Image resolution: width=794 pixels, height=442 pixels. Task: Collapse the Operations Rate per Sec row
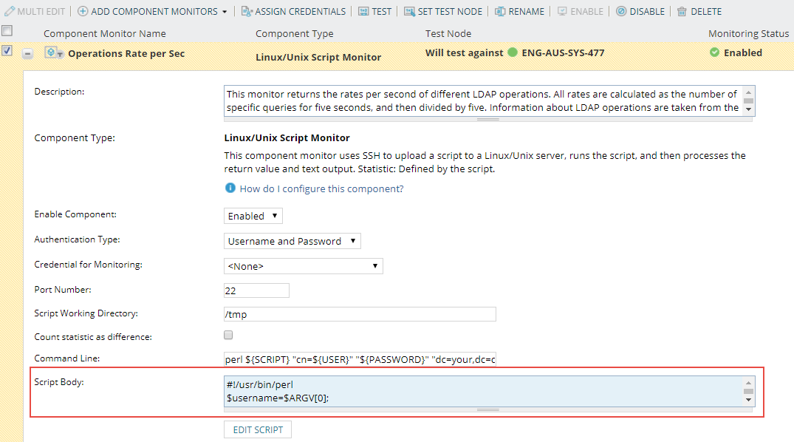point(27,53)
